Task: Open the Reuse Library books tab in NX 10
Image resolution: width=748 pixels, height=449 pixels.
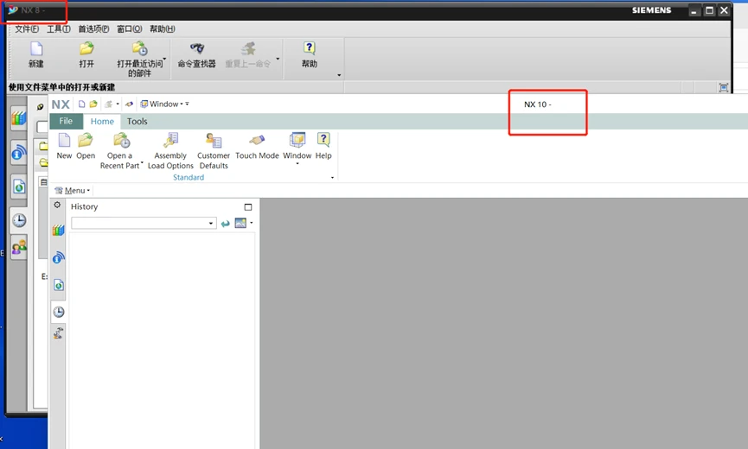Action: click(x=58, y=231)
